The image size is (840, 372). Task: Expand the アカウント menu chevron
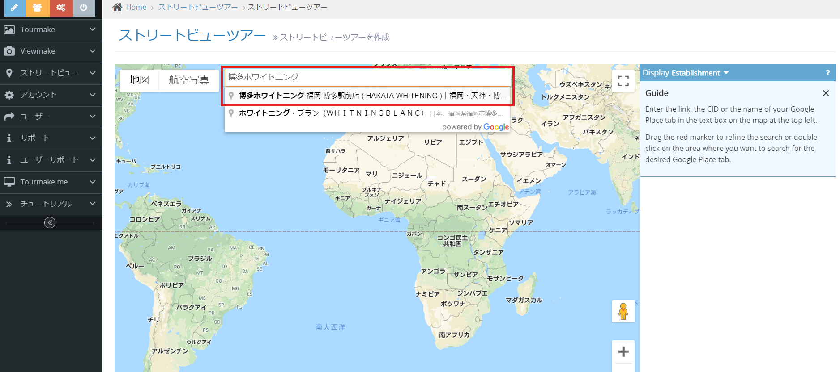tap(93, 95)
